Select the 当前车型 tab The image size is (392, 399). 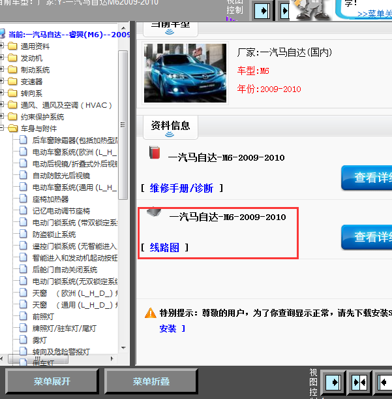click(170, 29)
